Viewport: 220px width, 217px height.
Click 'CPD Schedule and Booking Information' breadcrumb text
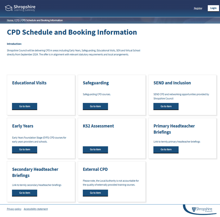click(x=42, y=20)
